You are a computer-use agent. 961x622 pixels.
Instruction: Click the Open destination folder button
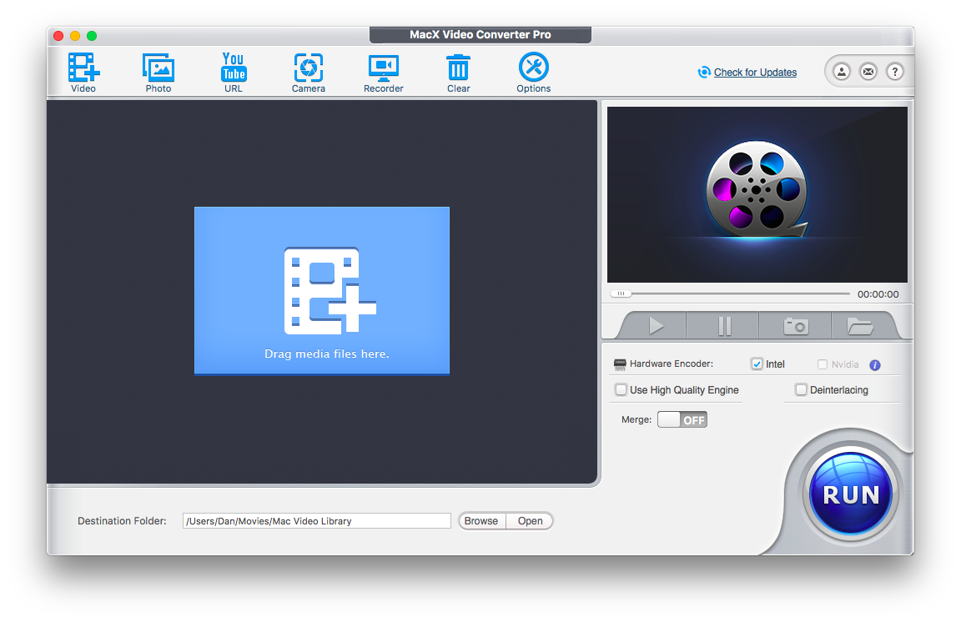point(531,521)
